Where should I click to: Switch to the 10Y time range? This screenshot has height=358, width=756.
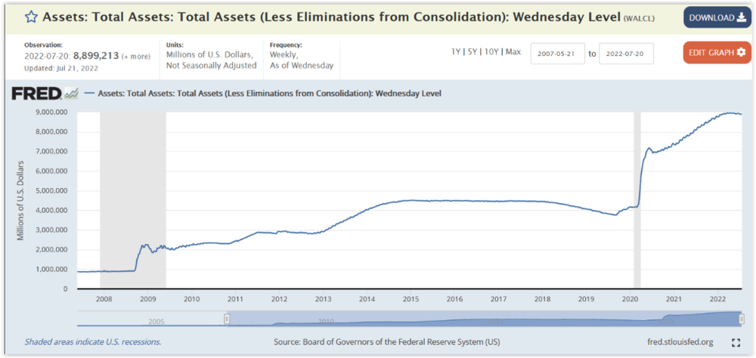coord(493,51)
